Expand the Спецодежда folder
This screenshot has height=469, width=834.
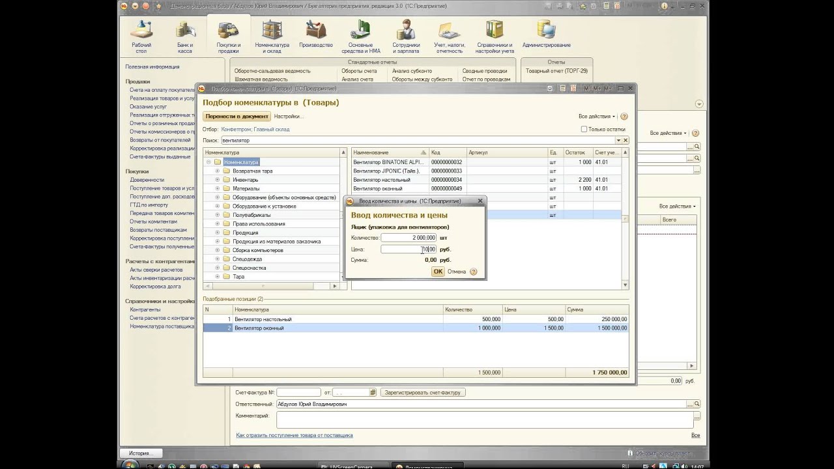coord(218,259)
